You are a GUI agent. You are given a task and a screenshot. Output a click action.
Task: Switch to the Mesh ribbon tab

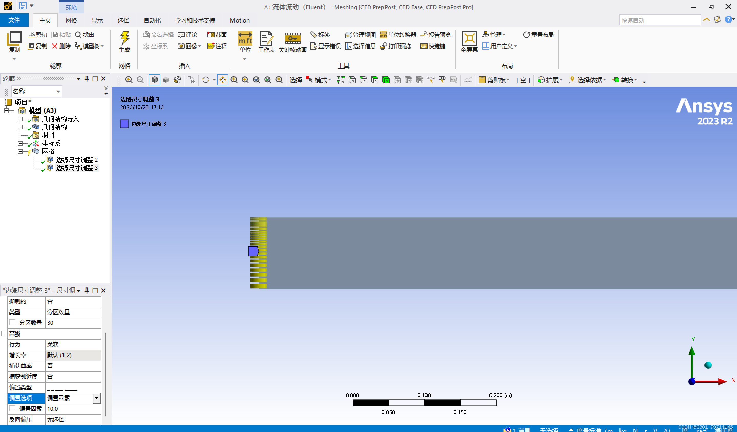71,20
